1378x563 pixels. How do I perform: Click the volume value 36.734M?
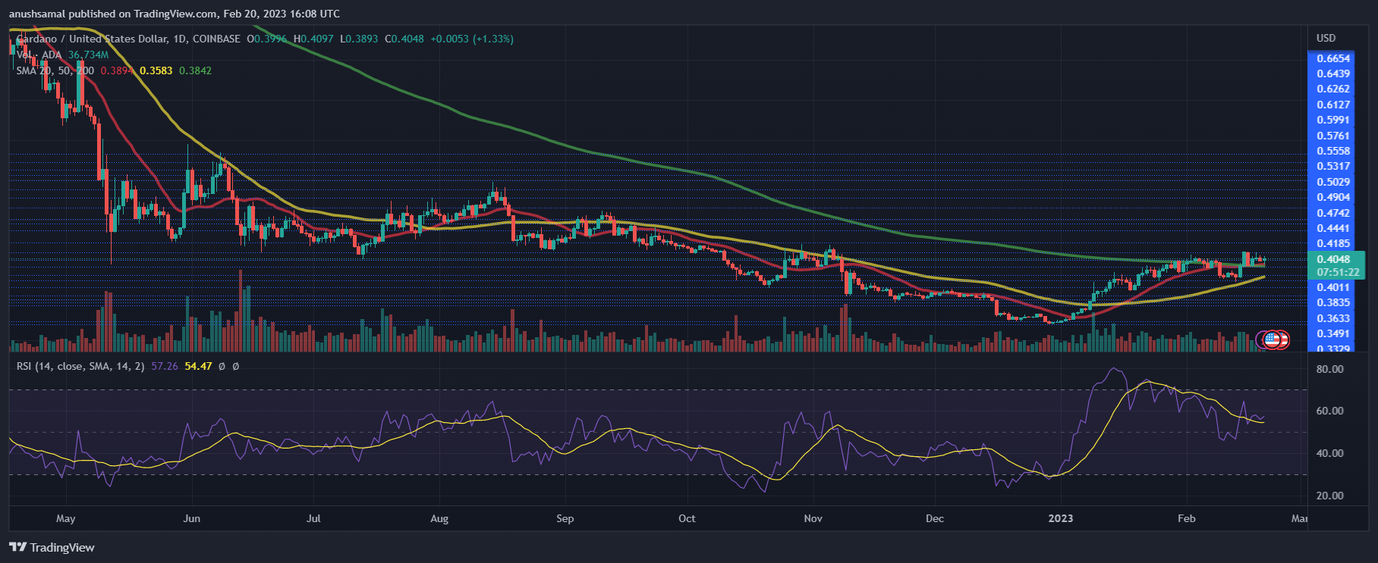click(88, 55)
